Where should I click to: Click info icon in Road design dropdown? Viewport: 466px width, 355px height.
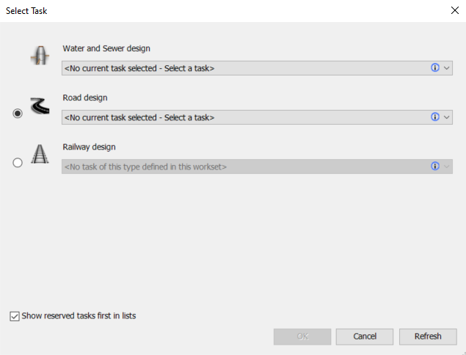[434, 117]
